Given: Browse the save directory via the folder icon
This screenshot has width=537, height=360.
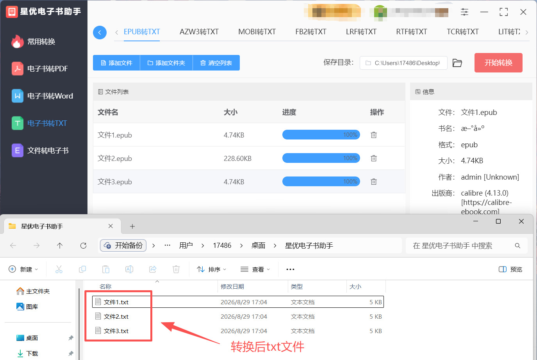Looking at the screenshot, I should [457, 63].
